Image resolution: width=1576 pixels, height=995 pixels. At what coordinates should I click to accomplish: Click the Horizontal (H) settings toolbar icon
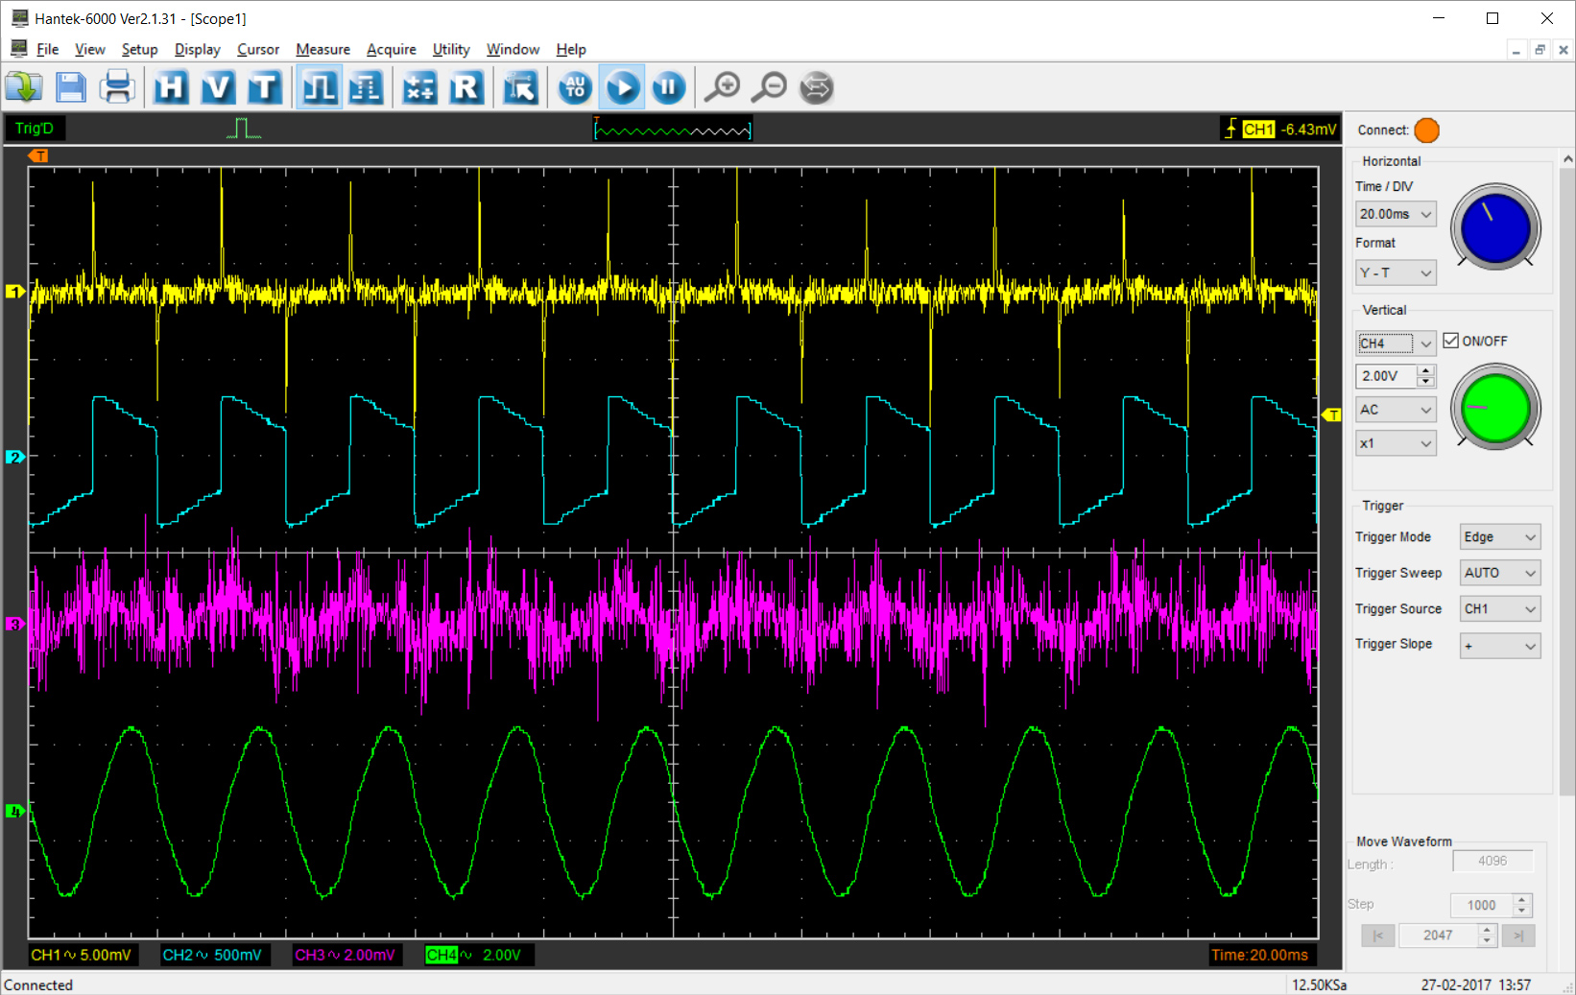[171, 88]
